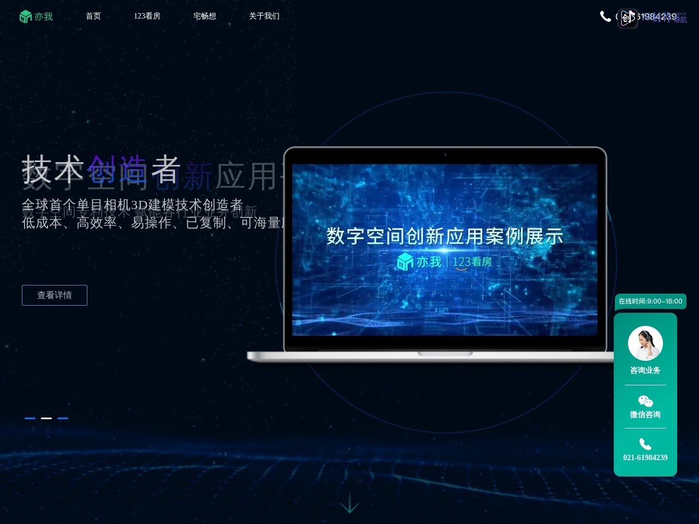Open the 首页 navigation item
Viewport: 699px width, 524px height.
click(93, 16)
